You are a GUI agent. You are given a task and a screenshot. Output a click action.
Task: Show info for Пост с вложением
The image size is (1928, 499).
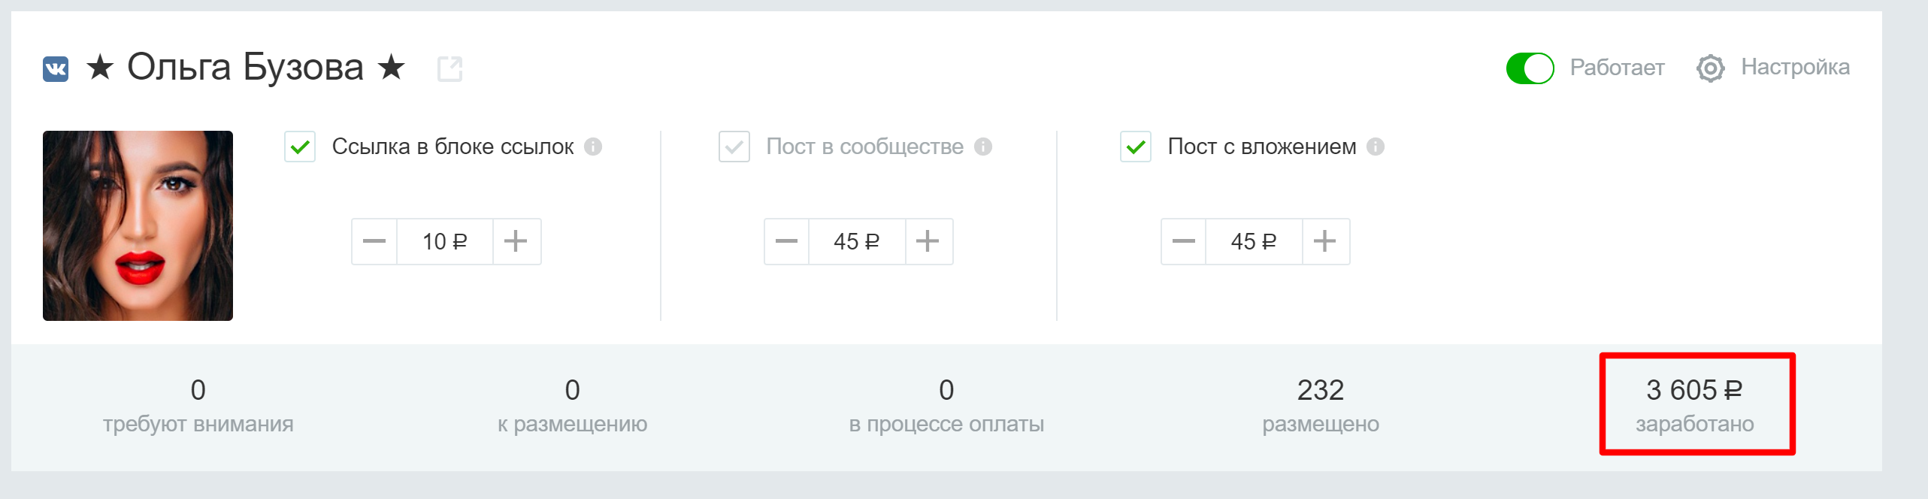(x=1376, y=147)
